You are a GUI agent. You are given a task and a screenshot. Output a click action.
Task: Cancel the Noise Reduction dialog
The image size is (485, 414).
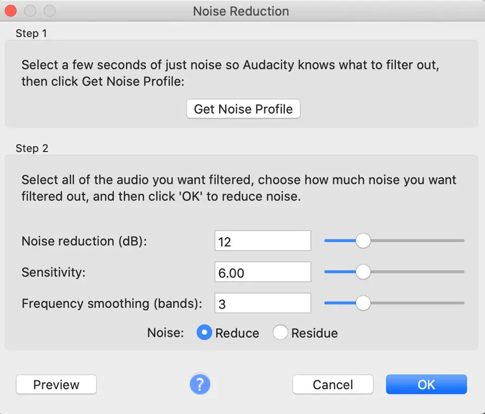point(333,385)
